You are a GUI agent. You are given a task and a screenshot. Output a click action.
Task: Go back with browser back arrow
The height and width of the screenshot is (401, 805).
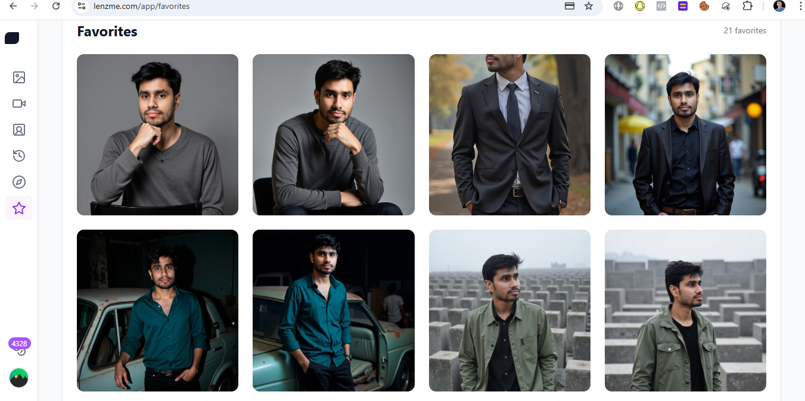[13, 6]
